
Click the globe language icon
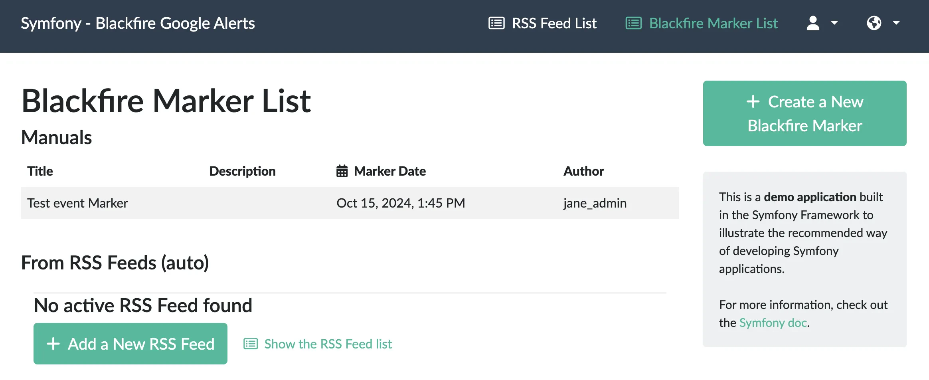[x=874, y=23]
